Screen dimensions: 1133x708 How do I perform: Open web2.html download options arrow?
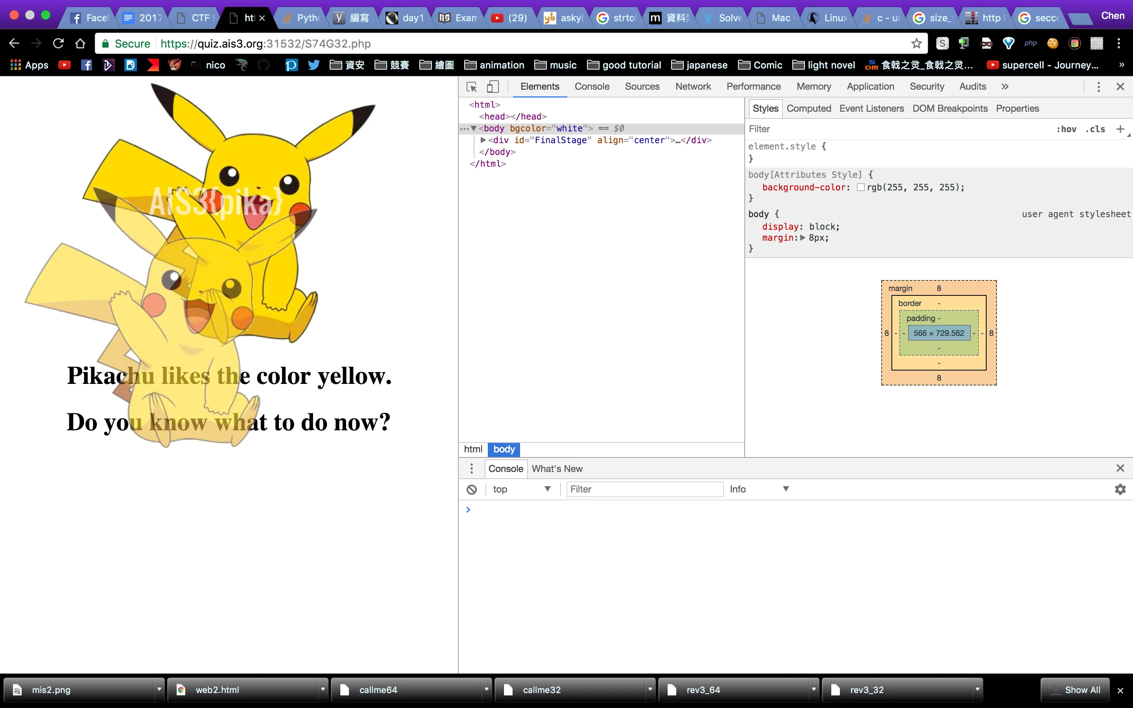pyautogui.click(x=323, y=689)
